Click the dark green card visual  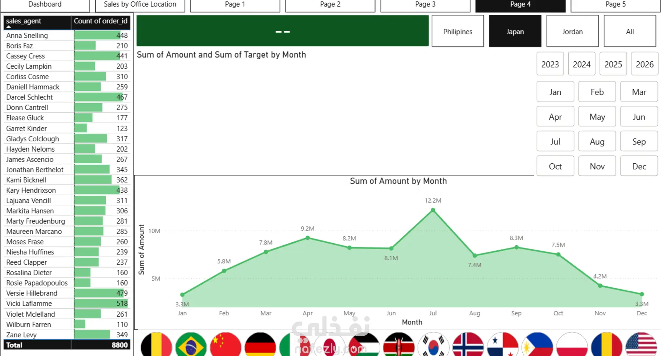[282, 31]
